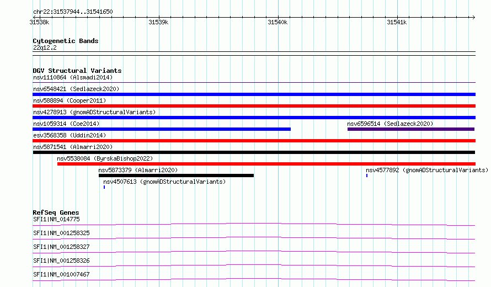Click the small blue tick under nsv4577892

click(367, 176)
